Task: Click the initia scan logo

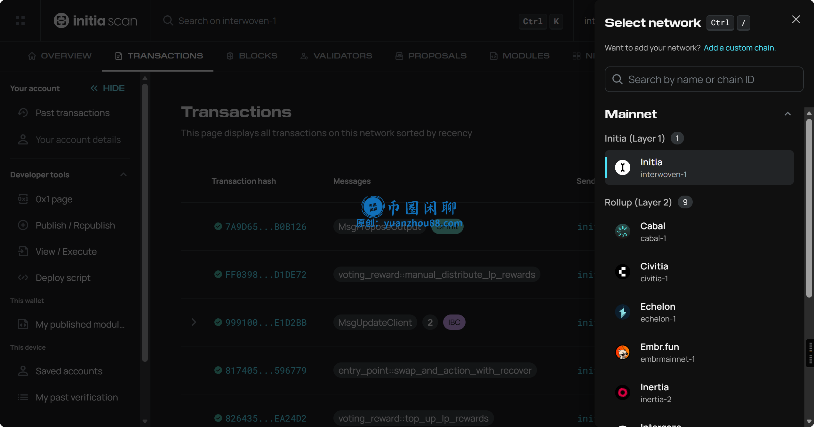Action: 95,21
